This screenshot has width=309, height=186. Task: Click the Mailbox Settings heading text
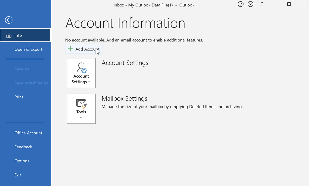tap(124, 99)
